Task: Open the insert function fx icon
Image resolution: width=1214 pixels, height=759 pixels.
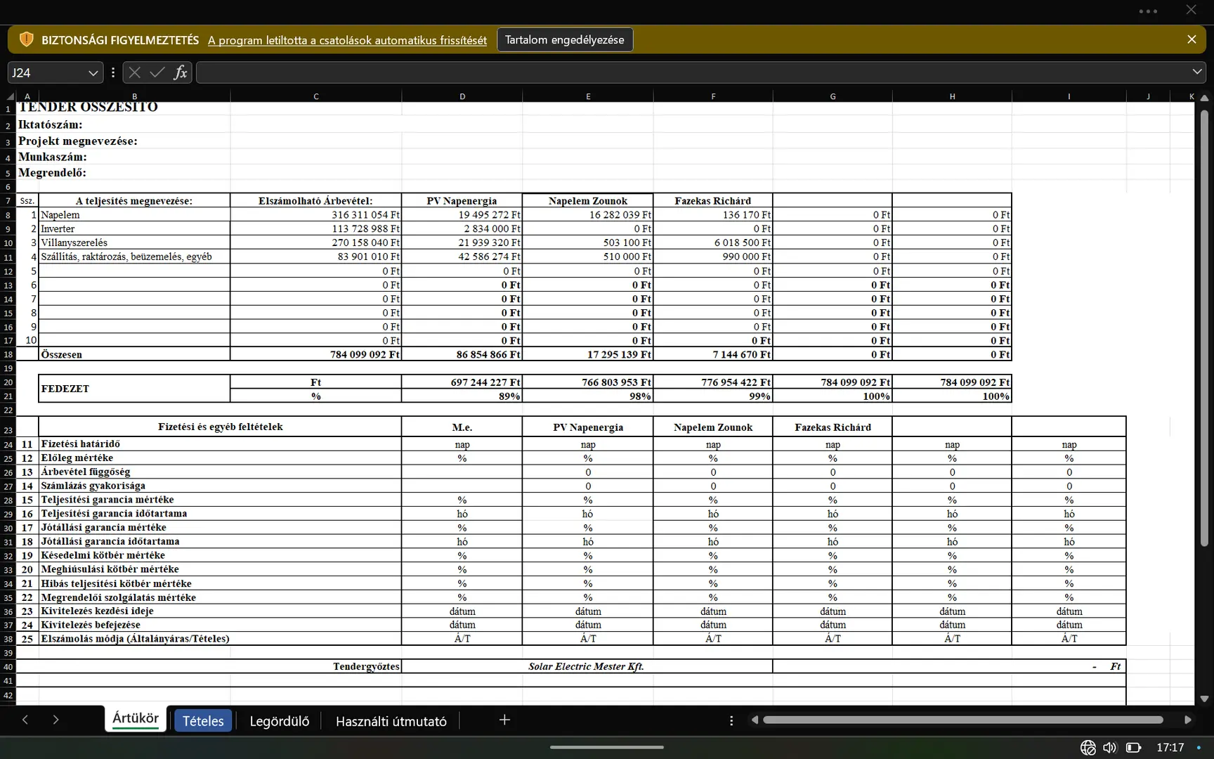Action: click(181, 72)
